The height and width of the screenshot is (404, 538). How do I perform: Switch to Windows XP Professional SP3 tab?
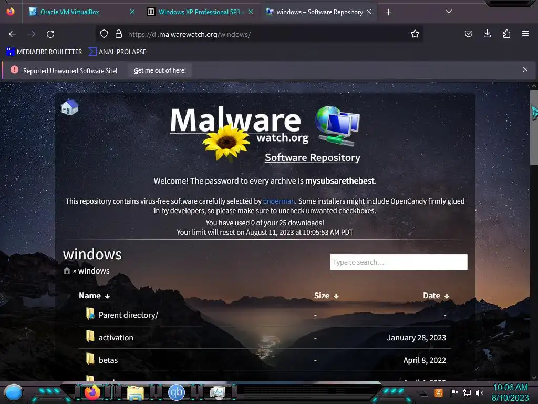coord(199,12)
